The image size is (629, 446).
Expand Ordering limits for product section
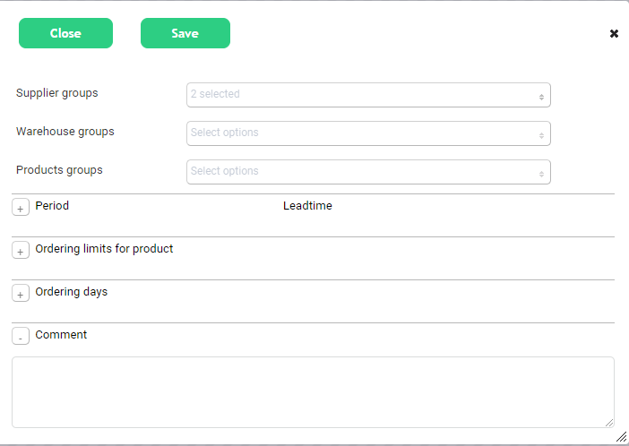click(21, 251)
